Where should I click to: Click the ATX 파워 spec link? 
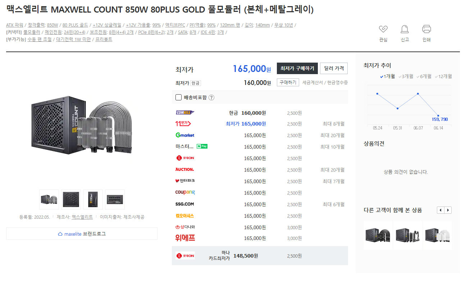[15, 25]
